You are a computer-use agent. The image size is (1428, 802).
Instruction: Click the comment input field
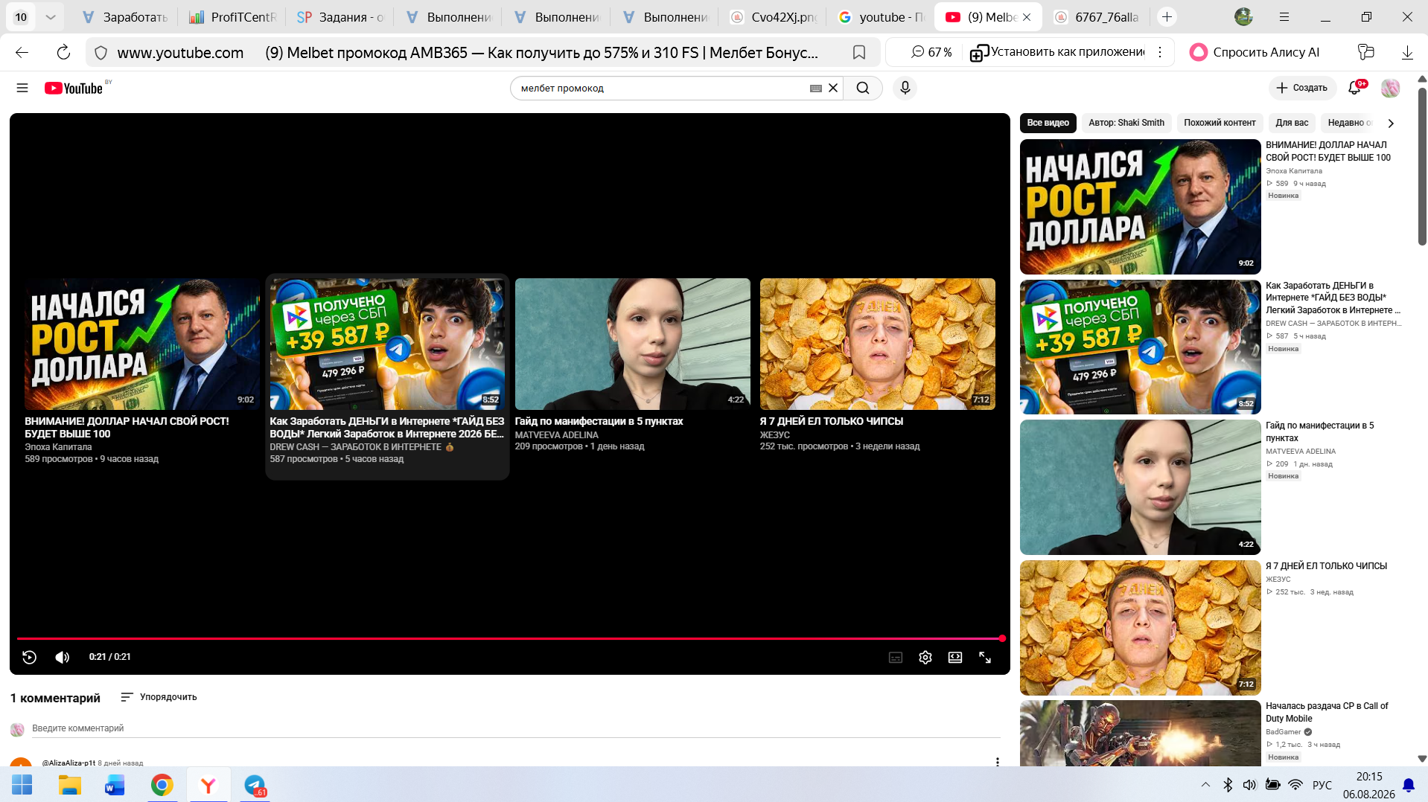pos(516,728)
